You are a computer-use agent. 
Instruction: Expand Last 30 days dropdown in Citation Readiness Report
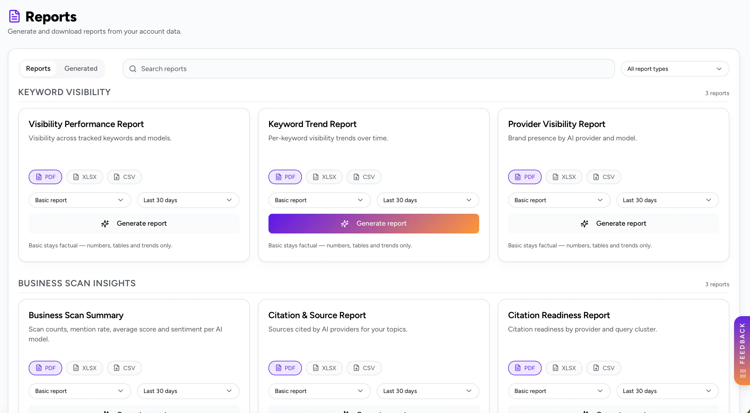point(668,391)
